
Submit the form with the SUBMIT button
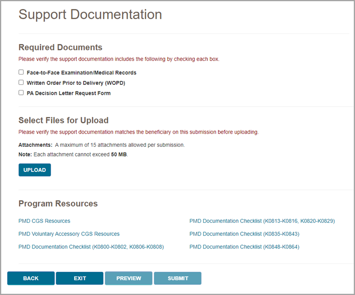coord(178,278)
